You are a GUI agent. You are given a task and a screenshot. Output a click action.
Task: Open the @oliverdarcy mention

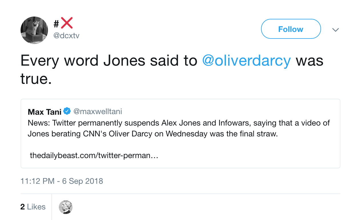[246, 60]
